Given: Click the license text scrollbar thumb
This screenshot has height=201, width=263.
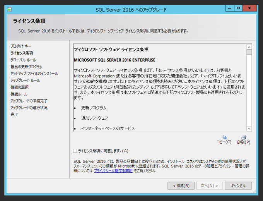Looking at the screenshot, I should click(x=249, y=52).
